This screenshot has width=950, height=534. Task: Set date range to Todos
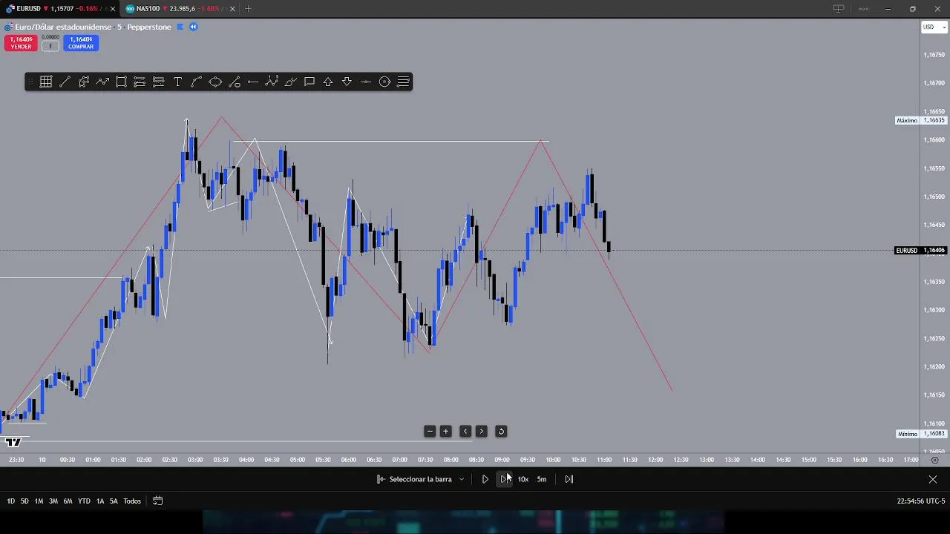pyautogui.click(x=132, y=501)
